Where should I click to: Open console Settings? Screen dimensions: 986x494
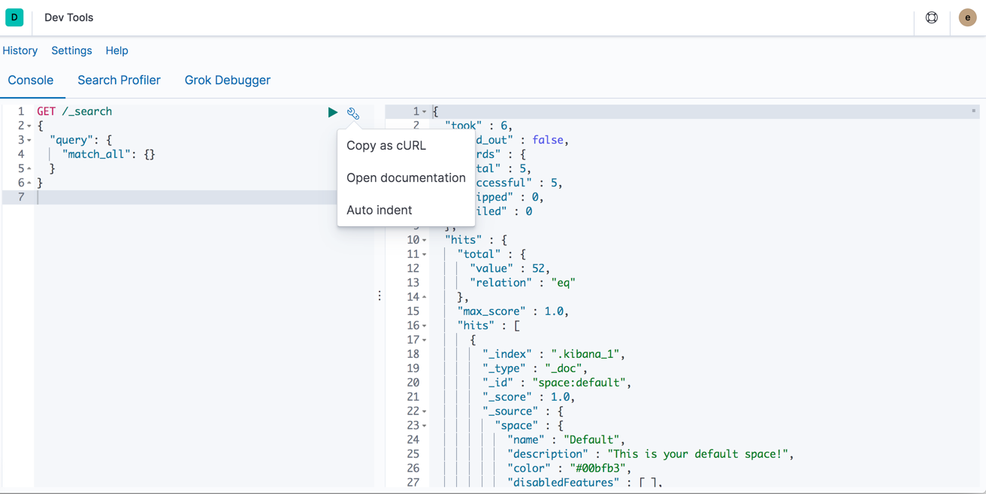coord(71,50)
